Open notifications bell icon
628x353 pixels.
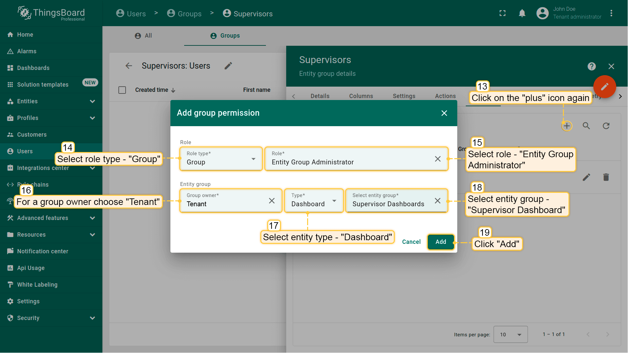522,13
